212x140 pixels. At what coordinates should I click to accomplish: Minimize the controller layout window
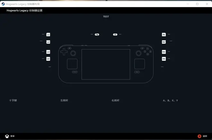point(188,4)
